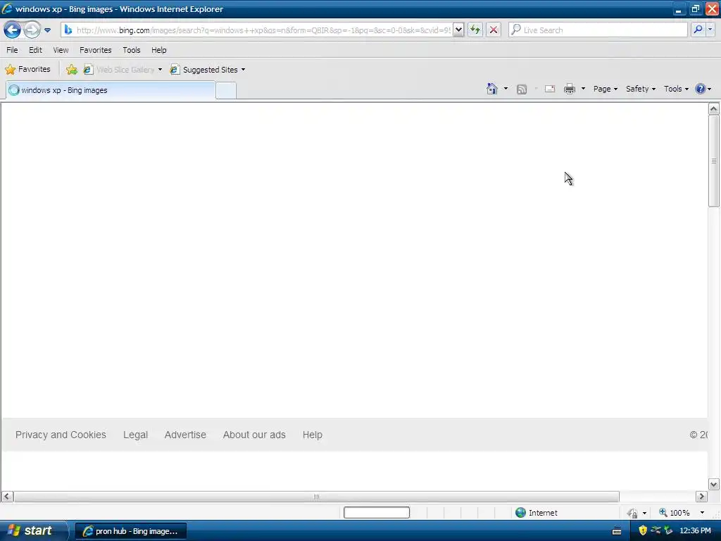Go back with the Back arrow button
The height and width of the screenshot is (541, 721).
pos(13,30)
